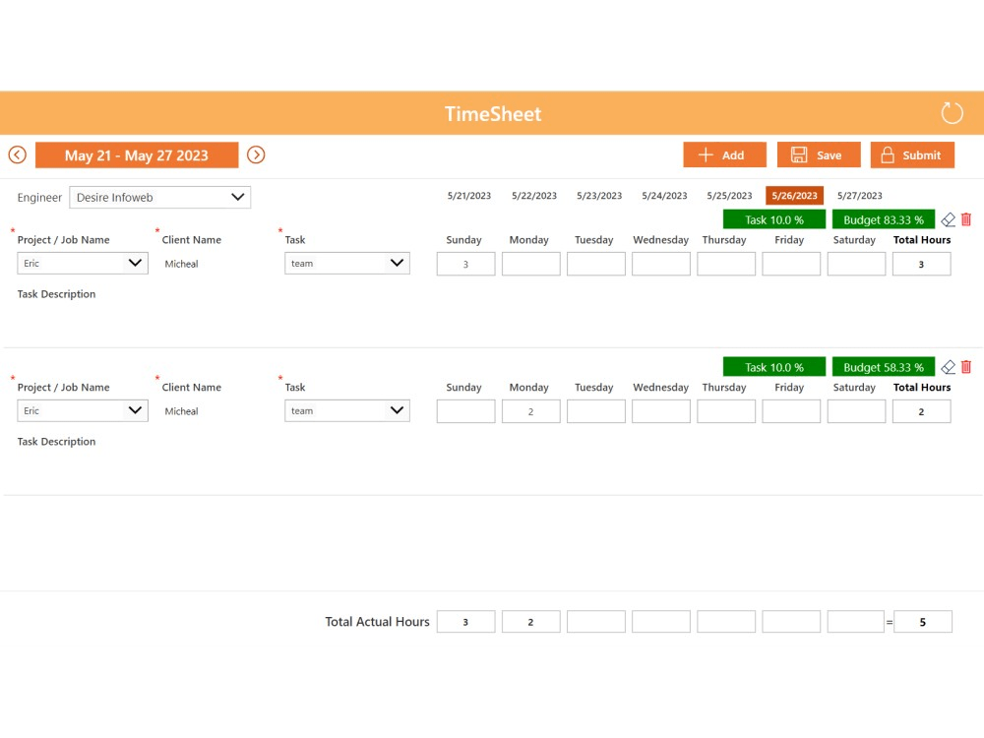Open the Engineer dropdown showing Desire Infoweb

[x=159, y=197]
